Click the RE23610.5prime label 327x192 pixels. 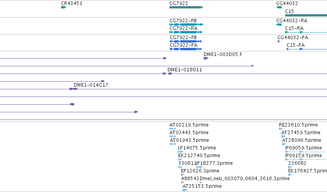[299, 125]
